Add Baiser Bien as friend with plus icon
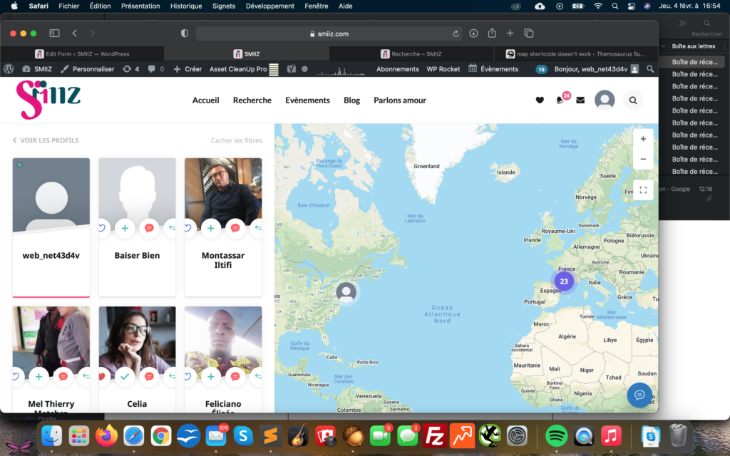The image size is (730, 456). (125, 228)
